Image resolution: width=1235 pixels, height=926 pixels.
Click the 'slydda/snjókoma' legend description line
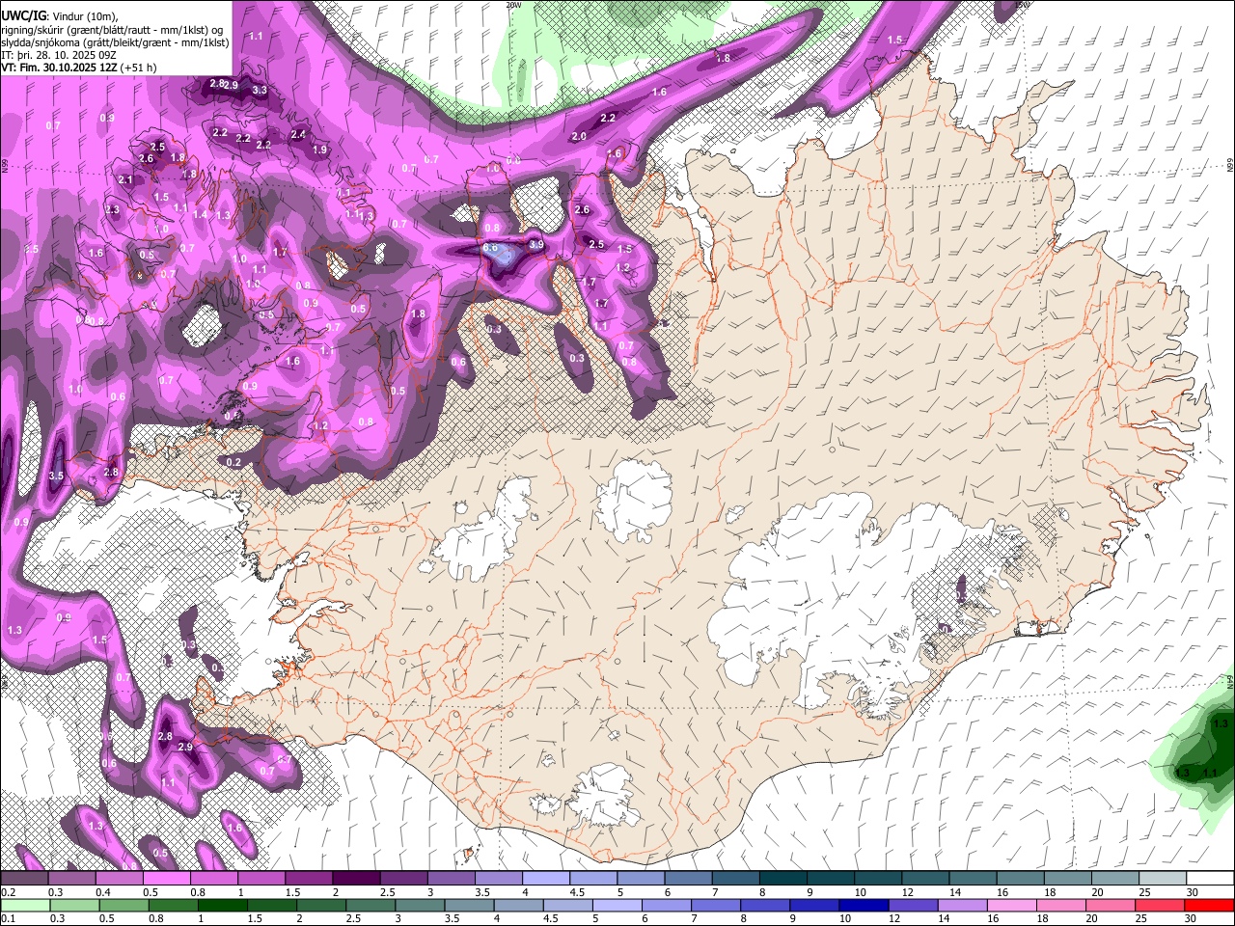pyautogui.click(x=115, y=42)
